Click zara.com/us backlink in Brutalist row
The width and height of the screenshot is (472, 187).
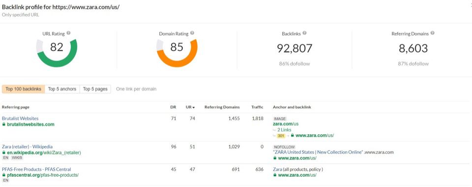point(286,124)
